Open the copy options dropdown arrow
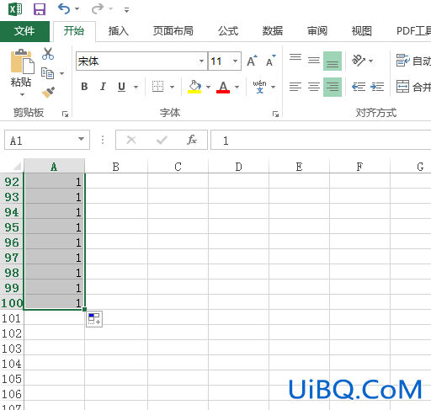The width and height of the screenshot is (431, 410). tap(61, 73)
